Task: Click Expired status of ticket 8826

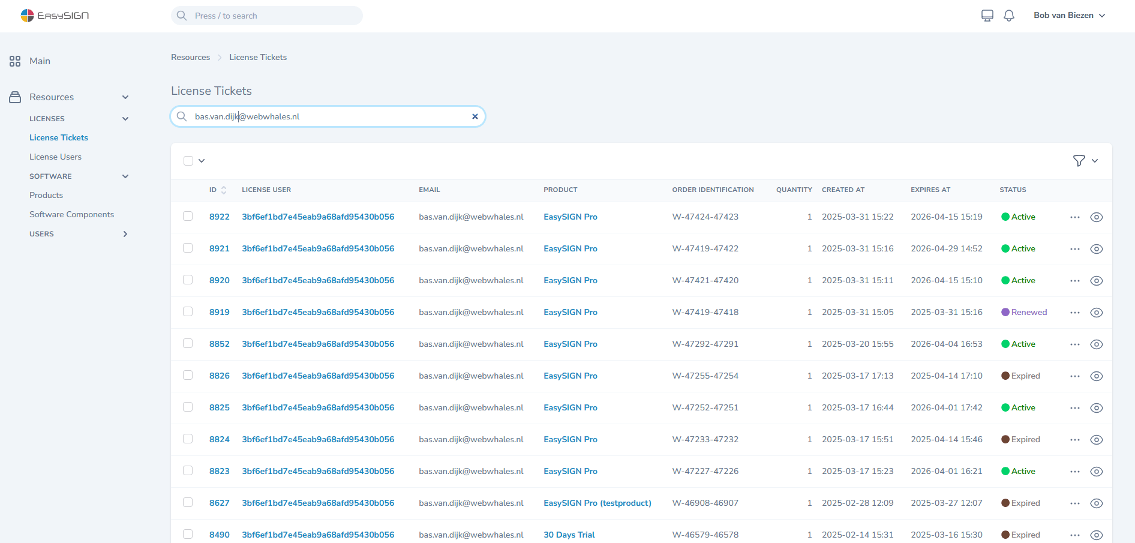Action: (x=1020, y=376)
